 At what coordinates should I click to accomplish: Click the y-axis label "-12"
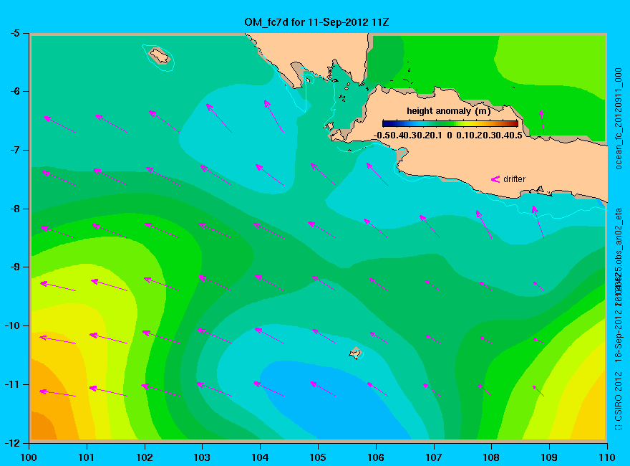tap(12, 443)
